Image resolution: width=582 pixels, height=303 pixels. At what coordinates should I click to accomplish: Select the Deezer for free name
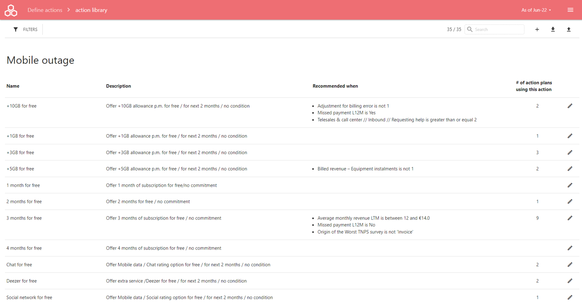point(21,281)
